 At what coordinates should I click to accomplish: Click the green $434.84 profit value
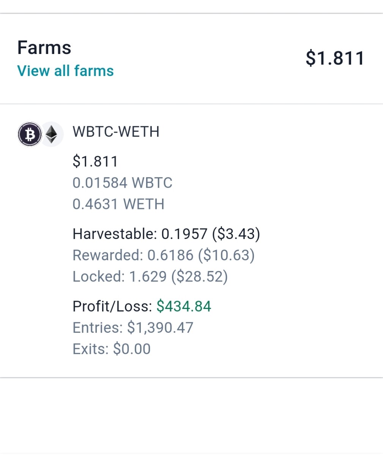click(x=184, y=306)
